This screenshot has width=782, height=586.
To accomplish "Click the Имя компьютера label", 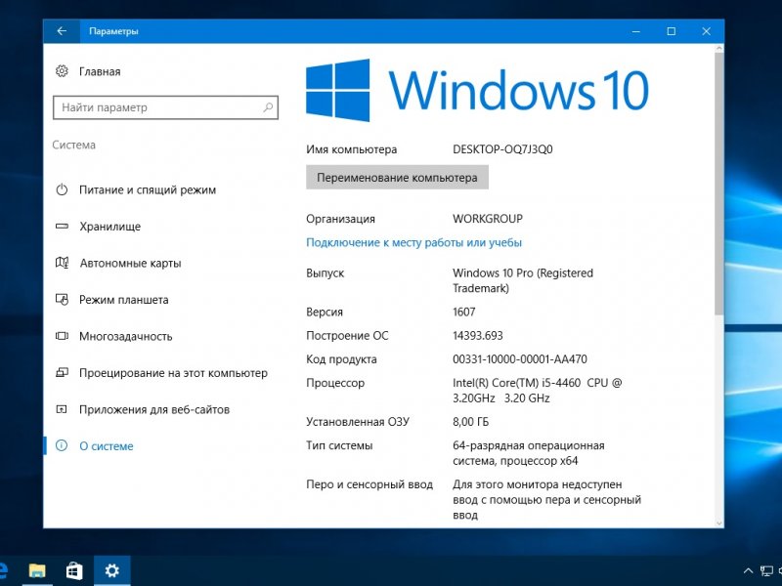I will click(352, 149).
